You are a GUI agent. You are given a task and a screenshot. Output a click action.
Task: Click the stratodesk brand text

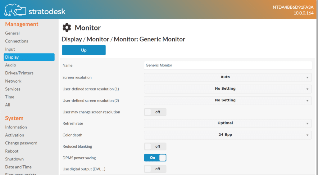point(47,11)
